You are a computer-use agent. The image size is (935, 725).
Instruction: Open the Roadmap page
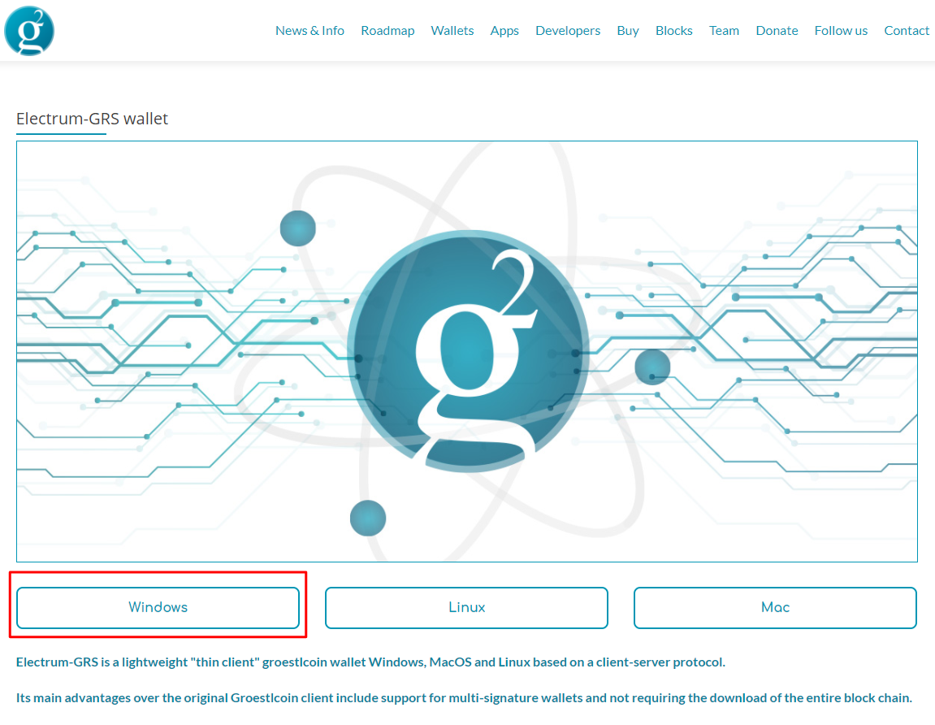point(387,30)
